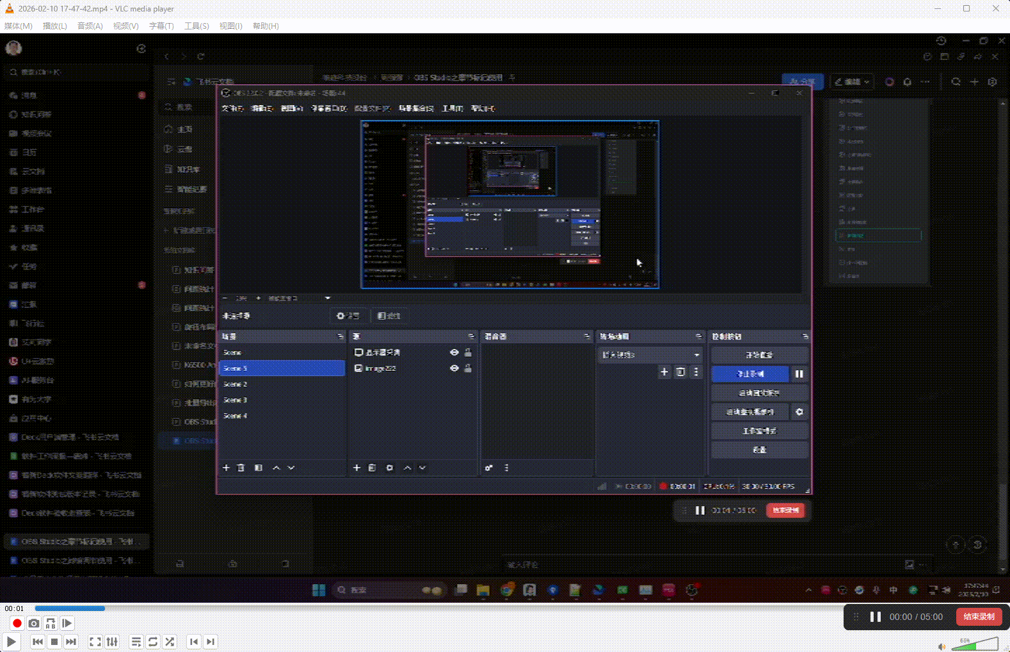Open transition three-dot options menu
Image resolution: width=1010 pixels, height=652 pixels.
696,371
